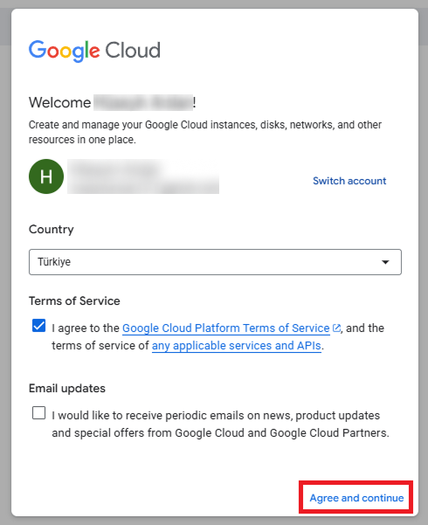The height and width of the screenshot is (525, 428).
Task: Uncheck the Terms of Service agreement checkbox
Action: point(38,326)
